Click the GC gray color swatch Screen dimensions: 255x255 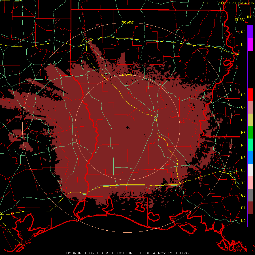point(250,195)
